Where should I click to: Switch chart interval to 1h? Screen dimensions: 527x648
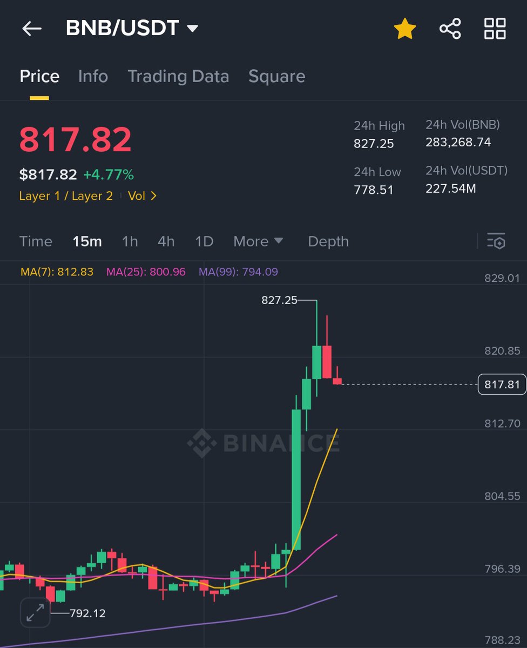[130, 242]
